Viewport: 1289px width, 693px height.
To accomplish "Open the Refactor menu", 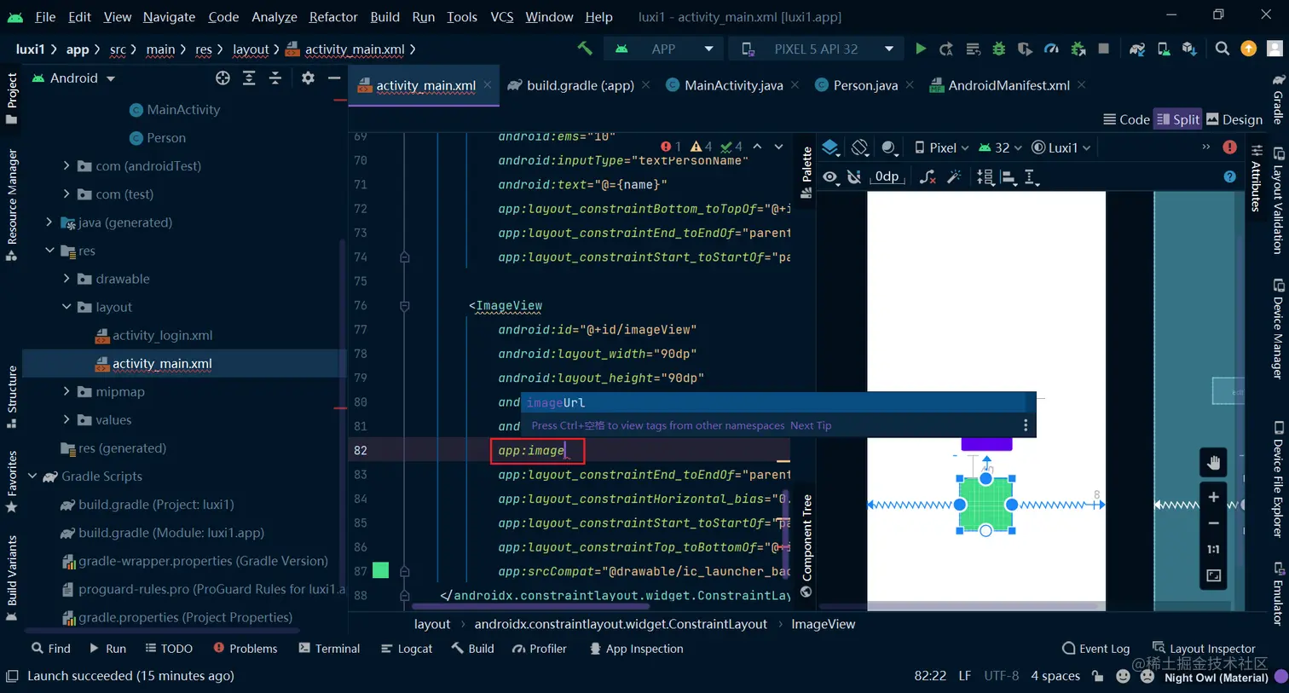I will pyautogui.click(x=333, y=17).
